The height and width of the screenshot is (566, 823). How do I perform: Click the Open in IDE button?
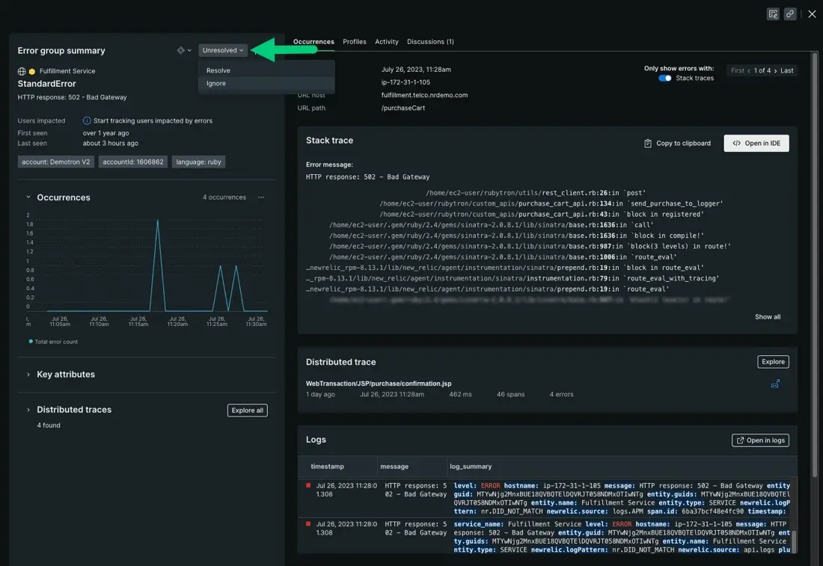point(756,144)
